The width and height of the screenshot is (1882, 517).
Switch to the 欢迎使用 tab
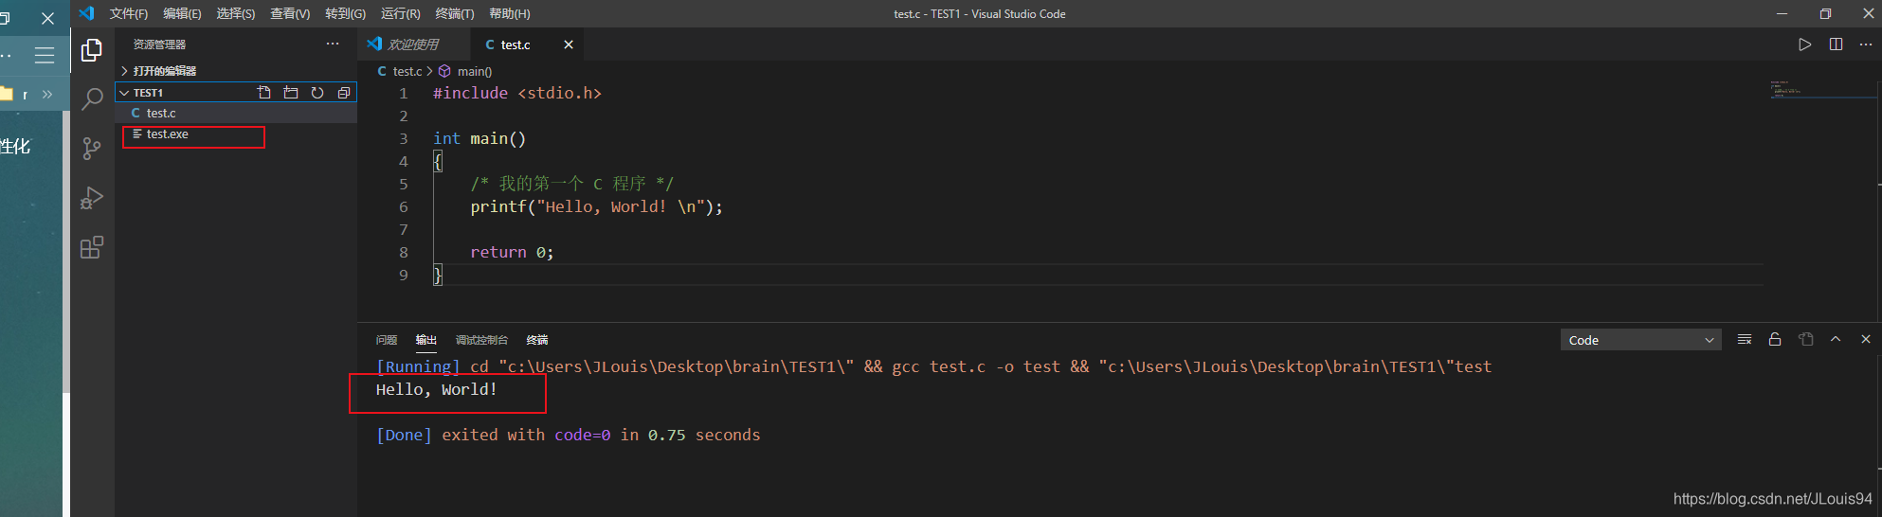pyautogui.click(x=413, y=45)
